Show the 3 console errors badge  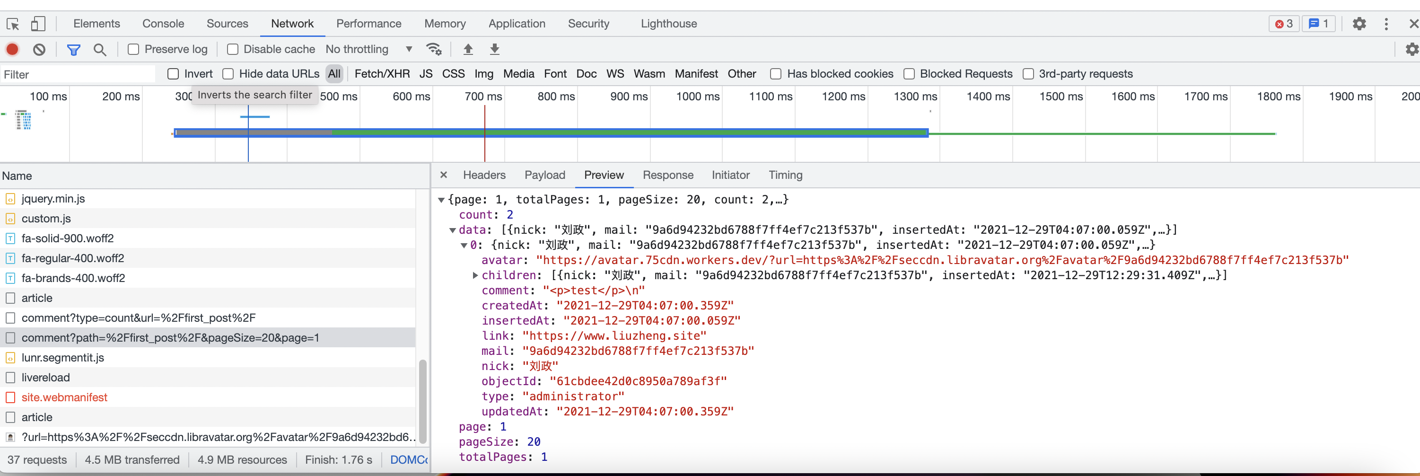[1284, 24]
